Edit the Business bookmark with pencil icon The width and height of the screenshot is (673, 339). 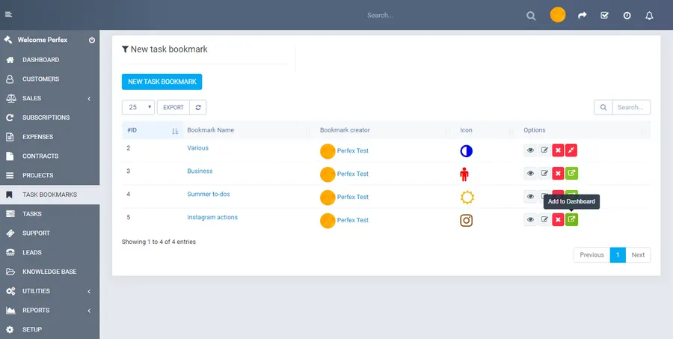544,174
